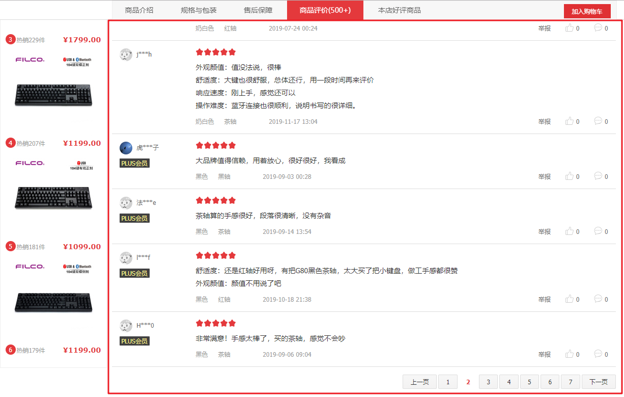Click the 2019-10-18 21:38 timestamp
This screenshot has width=624, height=397.
pyautogui.click(x=287, y=299)
